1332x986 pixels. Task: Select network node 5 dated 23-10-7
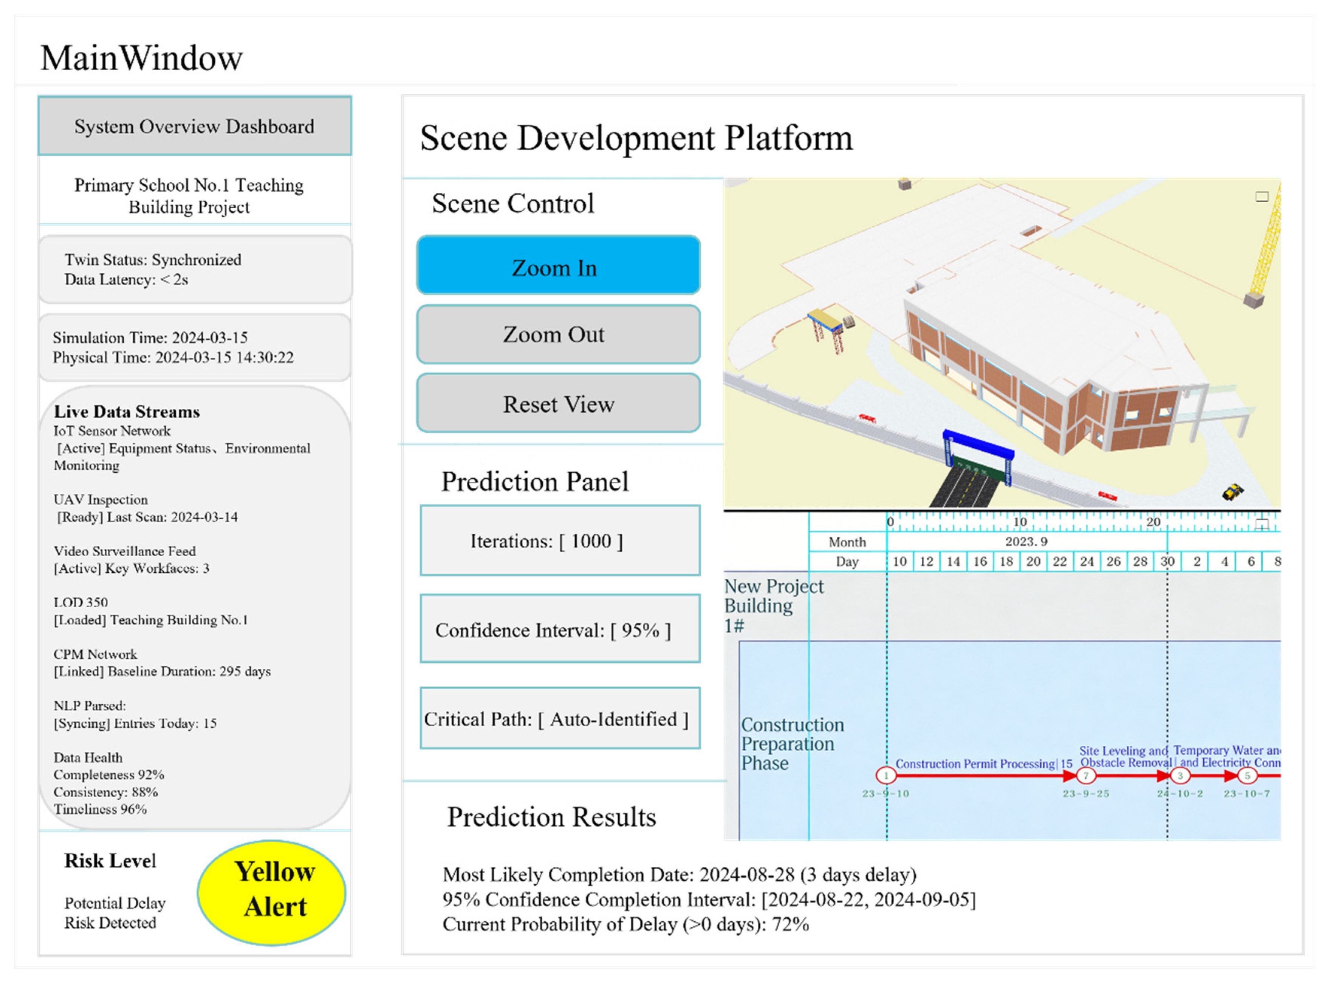[x=1247, y=775]
